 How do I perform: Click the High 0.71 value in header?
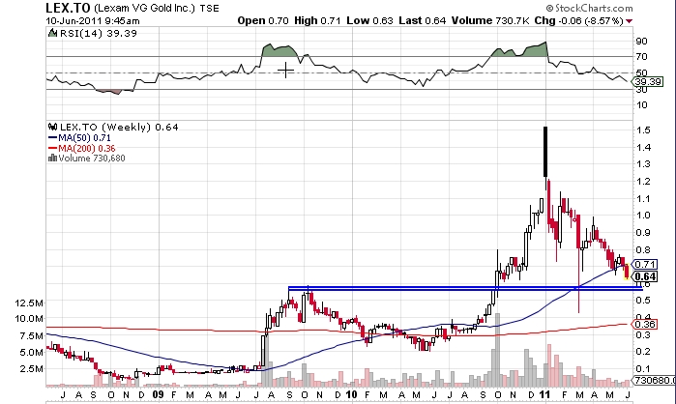point(317,20)
